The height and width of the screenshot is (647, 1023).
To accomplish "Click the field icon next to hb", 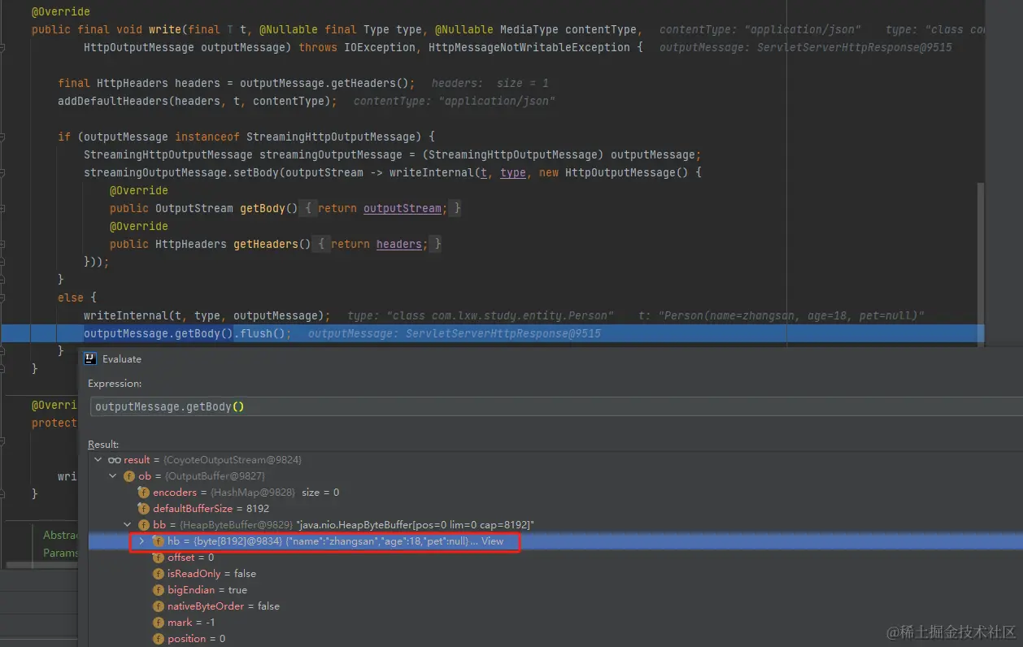I will pos(159,541).
